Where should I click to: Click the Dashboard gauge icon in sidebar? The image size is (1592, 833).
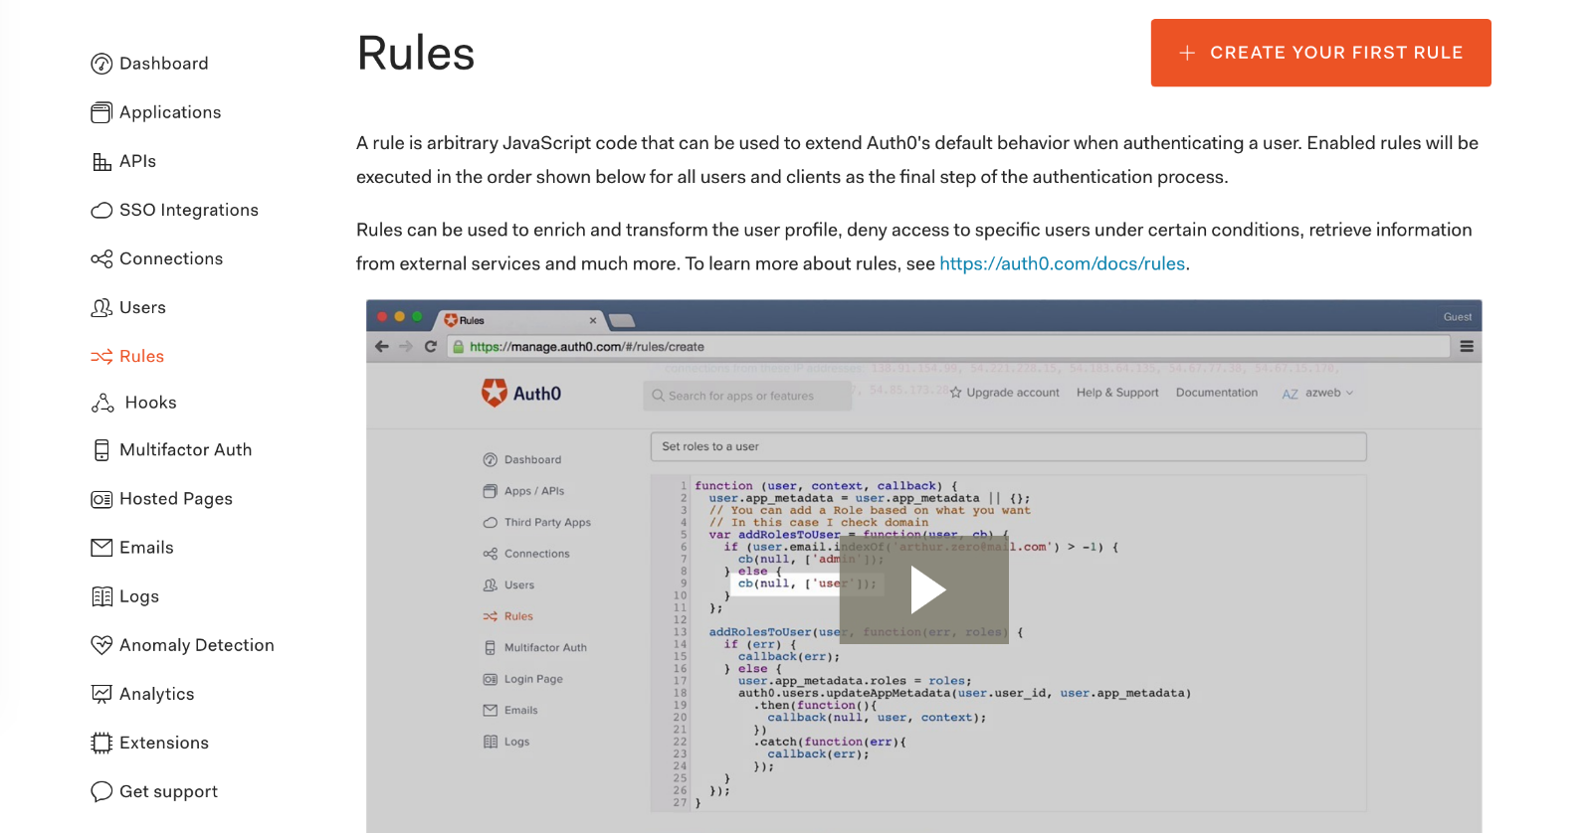point(101,64)
